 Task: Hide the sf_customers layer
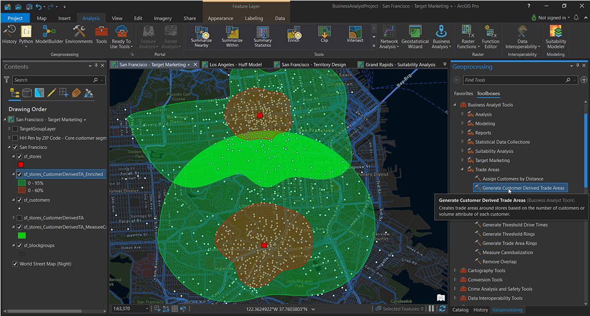click(x=19, y=200)
